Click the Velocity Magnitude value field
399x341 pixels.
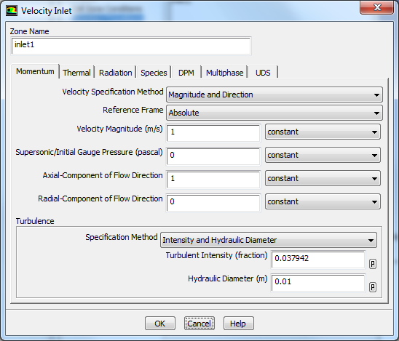[213, 133]
